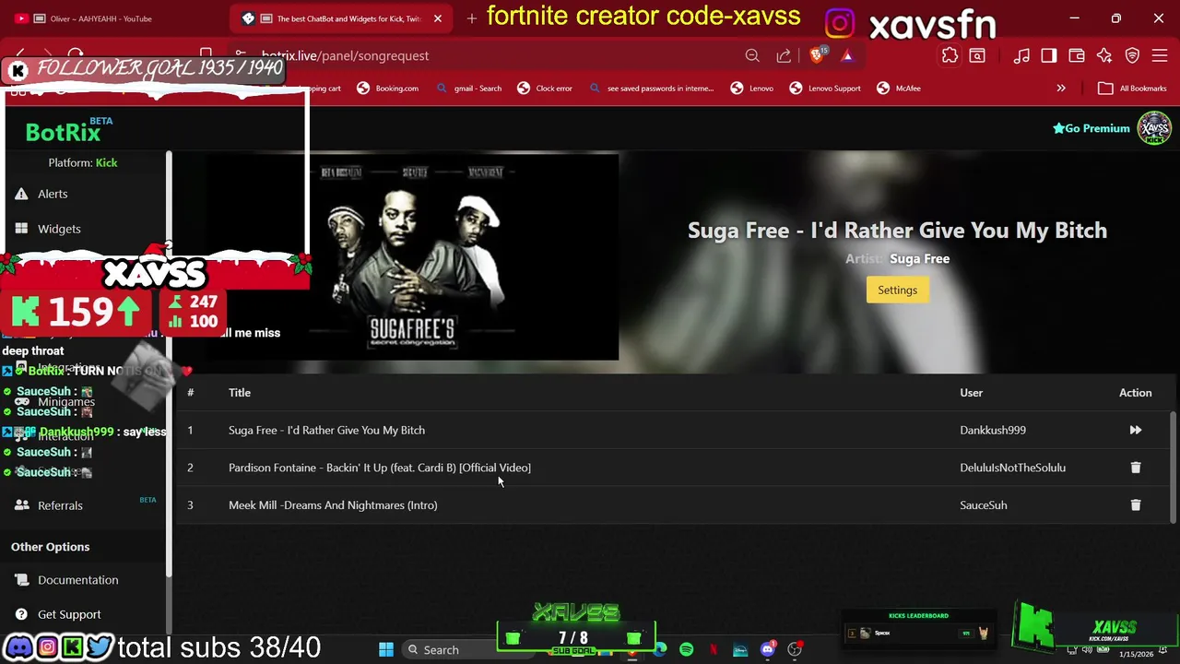The width and height of the screenshot is (1180, 664).
Task: Click the BotRix logo
Action: pyautogui.click(x=63, y=132)
